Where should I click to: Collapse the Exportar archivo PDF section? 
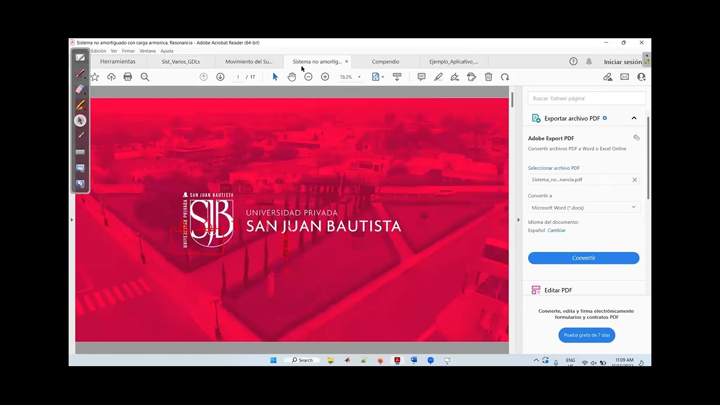[x=634, y=118]
